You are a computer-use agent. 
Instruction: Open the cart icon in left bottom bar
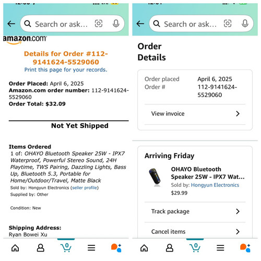coord(66,247)
